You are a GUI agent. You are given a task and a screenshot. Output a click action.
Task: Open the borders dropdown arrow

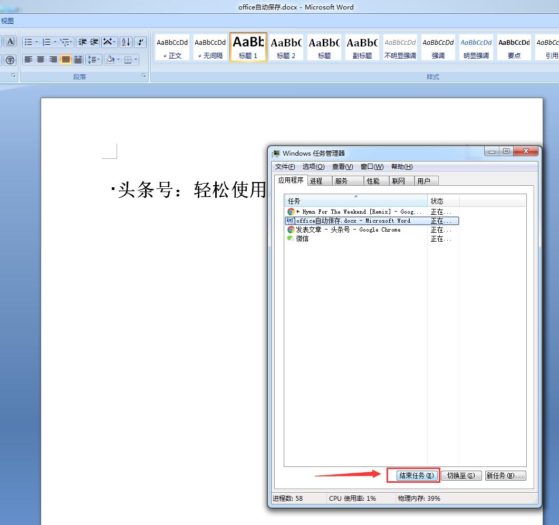coord(136,60)
